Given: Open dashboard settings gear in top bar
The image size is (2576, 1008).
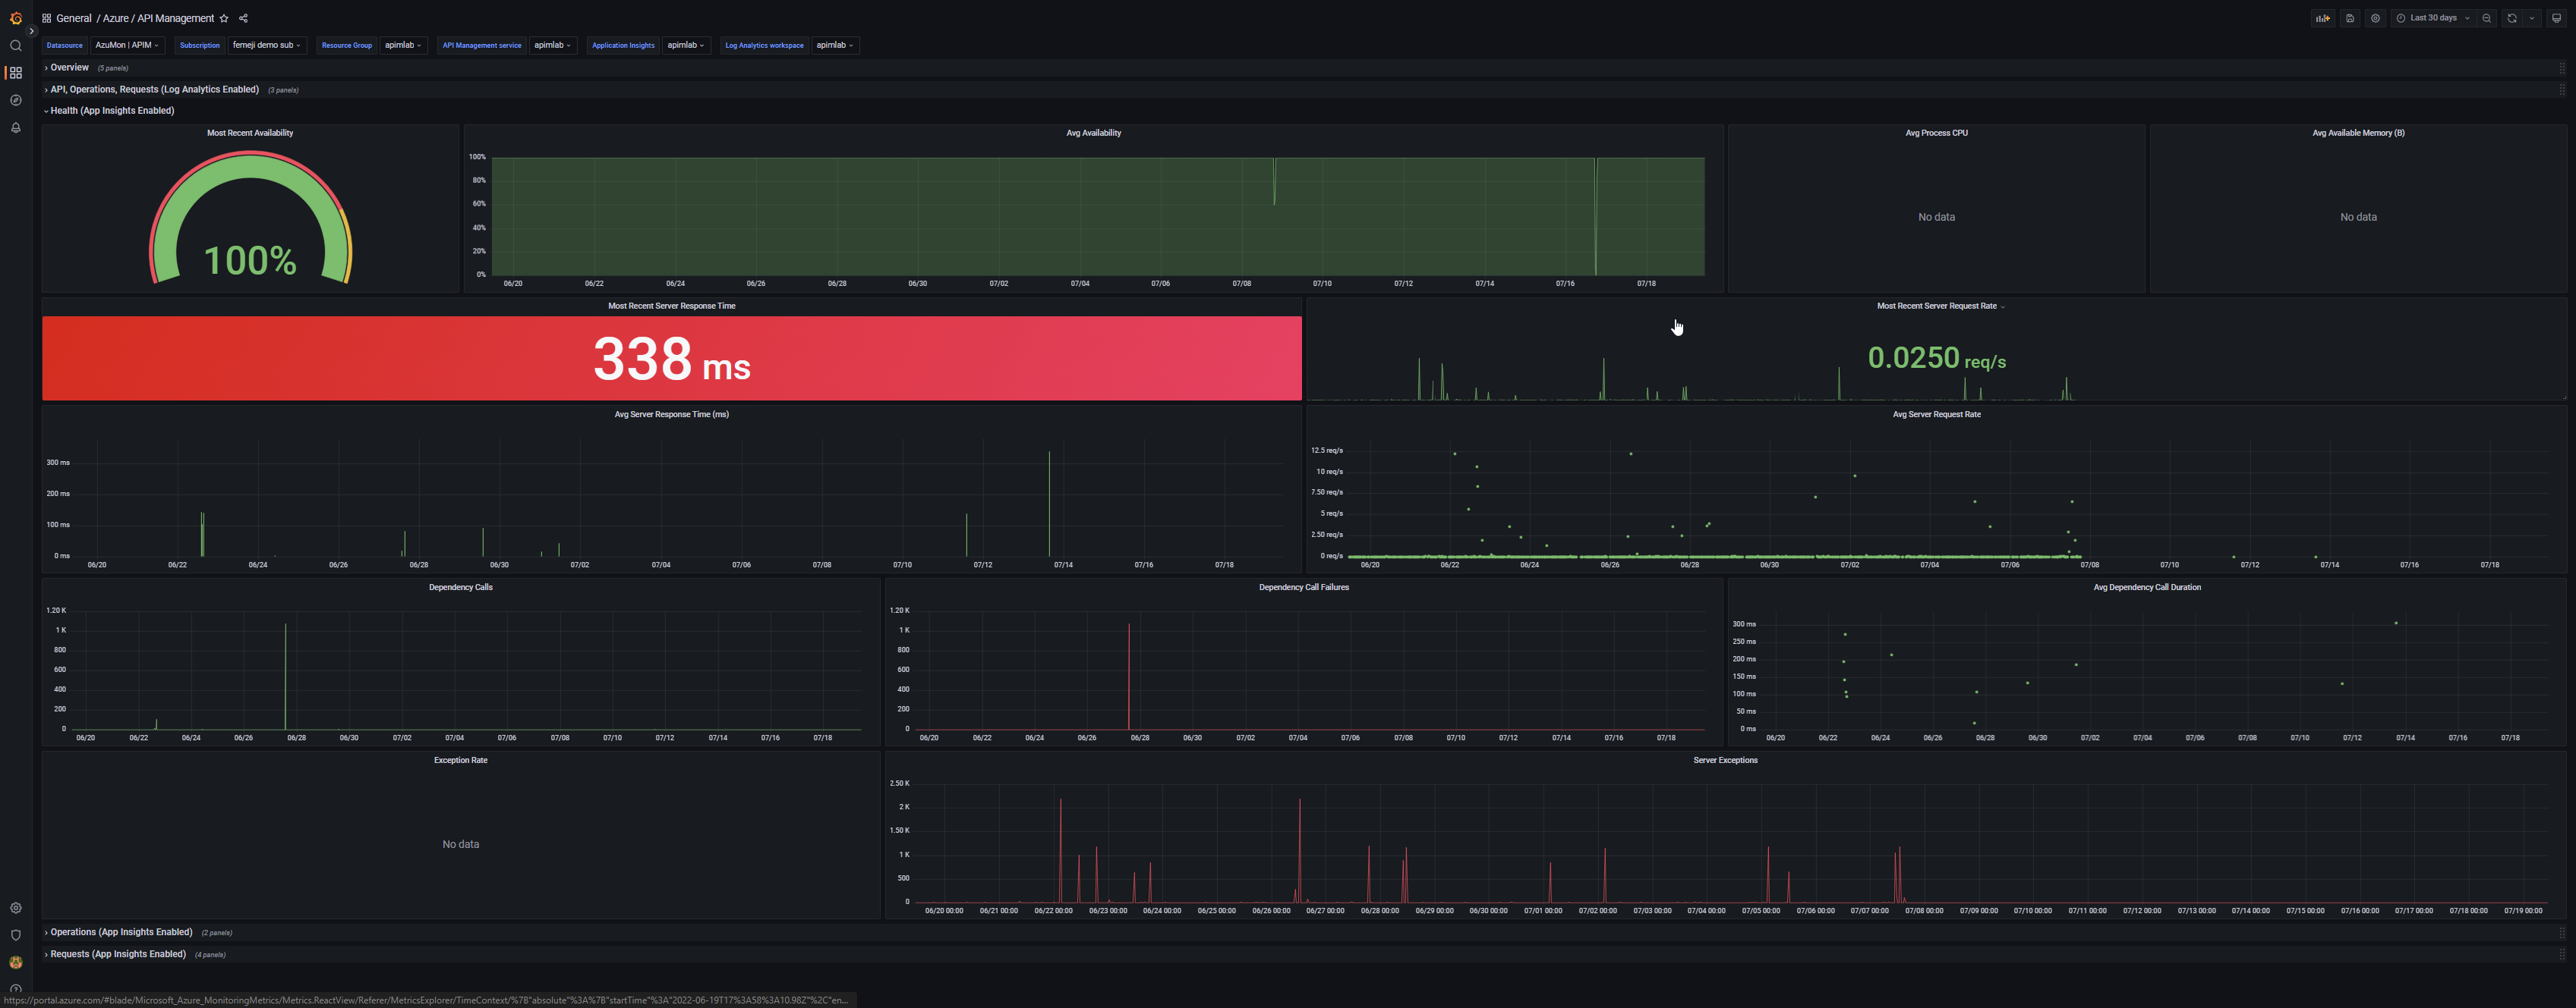Looking at the screenshot, I should point(2376,18).
